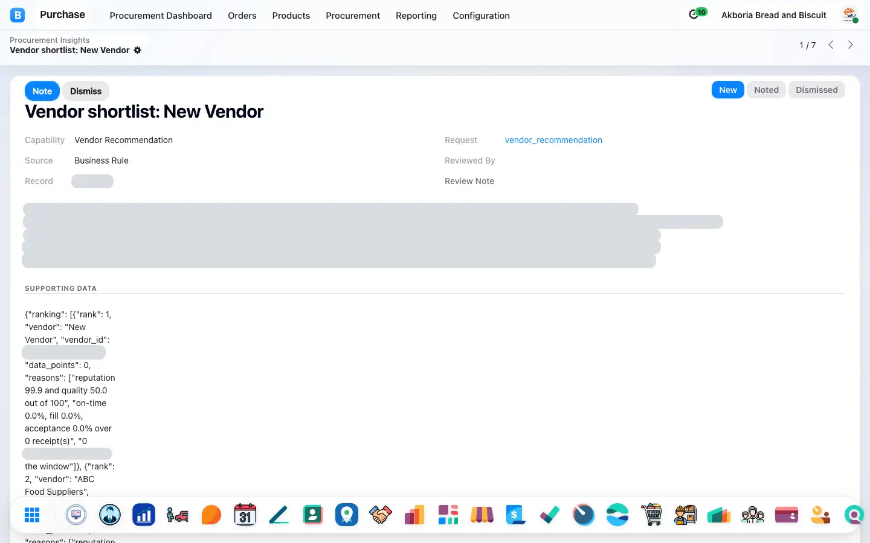Open the dollar invoice accounting app
The width and height of the screenshot is (870, 543).
(x=516, y=515)
